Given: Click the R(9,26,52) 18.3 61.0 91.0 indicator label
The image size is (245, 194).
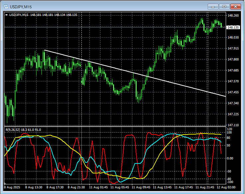Looking at the screenshot, I should (x=23, y=130).
